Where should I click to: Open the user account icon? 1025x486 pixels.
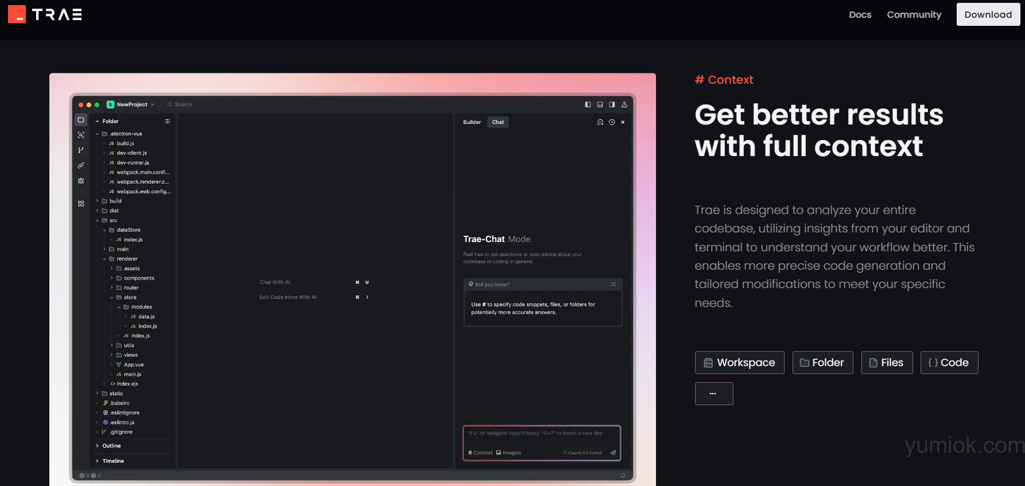click(x=624, y=104)
